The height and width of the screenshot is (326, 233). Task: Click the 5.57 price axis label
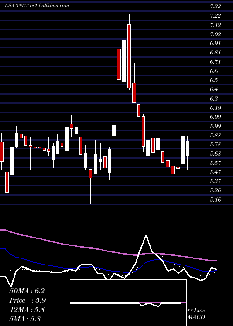point(215,163)
